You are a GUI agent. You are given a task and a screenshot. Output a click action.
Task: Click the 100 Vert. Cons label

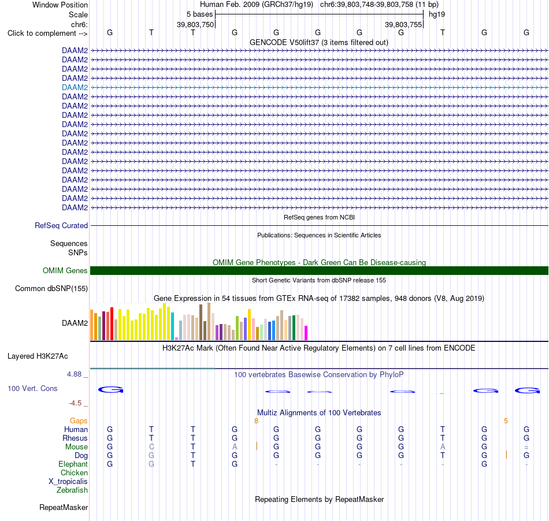pyautogui.click(x=32, y=388)
